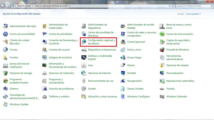Open the Opciones de carpeta link
214x120 pixels.
(177, 65)
